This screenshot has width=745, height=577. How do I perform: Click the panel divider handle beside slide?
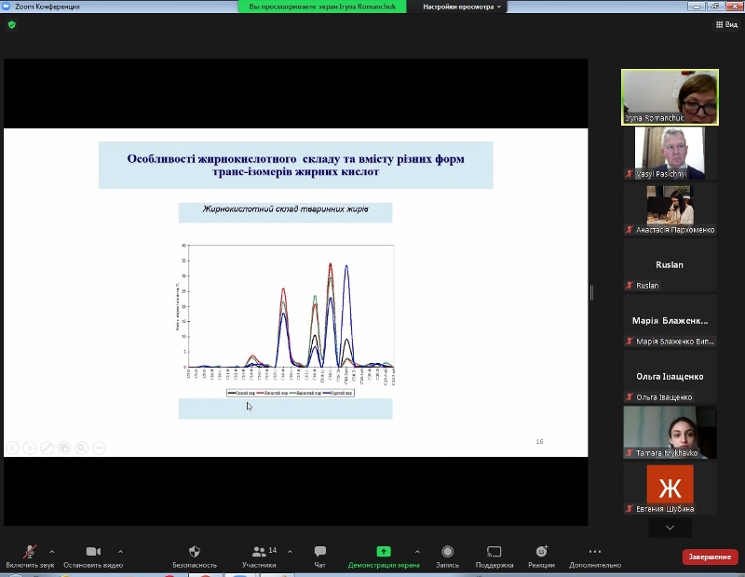(x=591, y=292)
